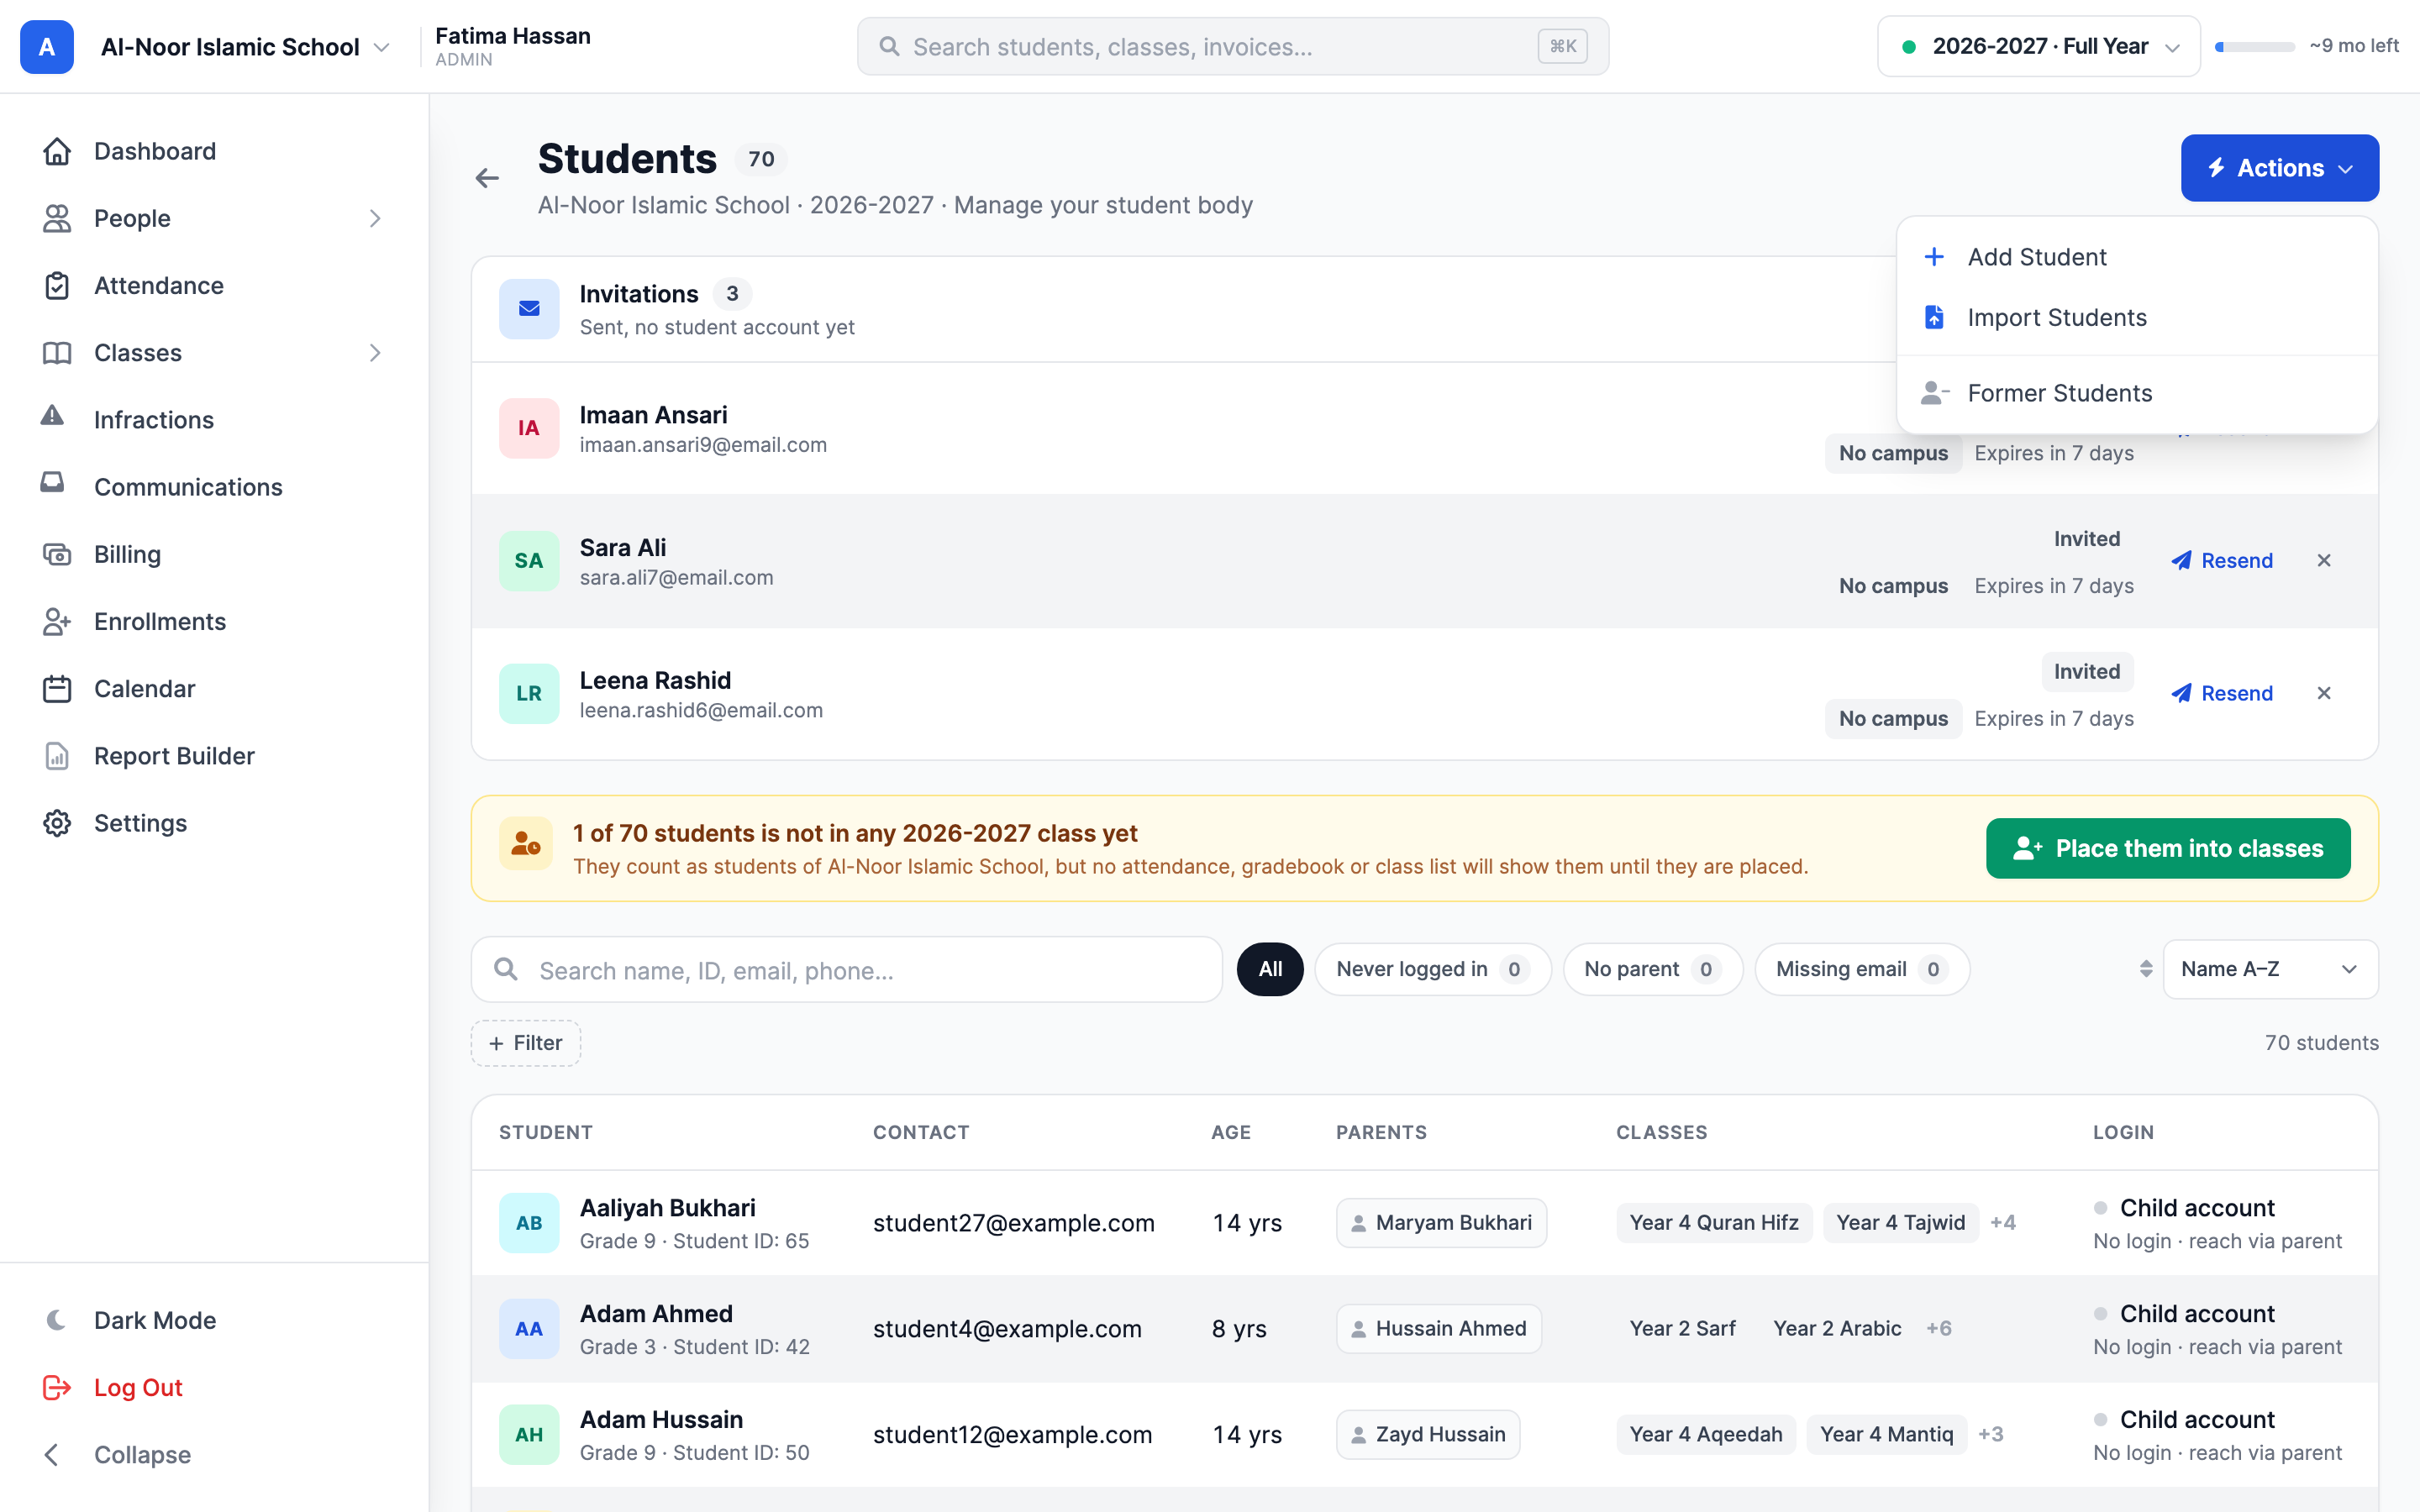Click the back arrow beside Students
This screenshot has height=1512, width=2420.
click(487, 178)
